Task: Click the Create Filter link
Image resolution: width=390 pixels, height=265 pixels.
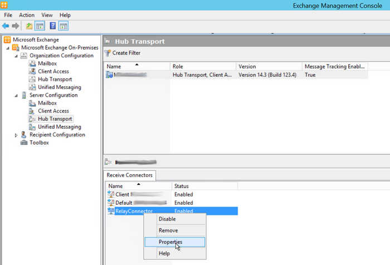Action: pos(126,53)
